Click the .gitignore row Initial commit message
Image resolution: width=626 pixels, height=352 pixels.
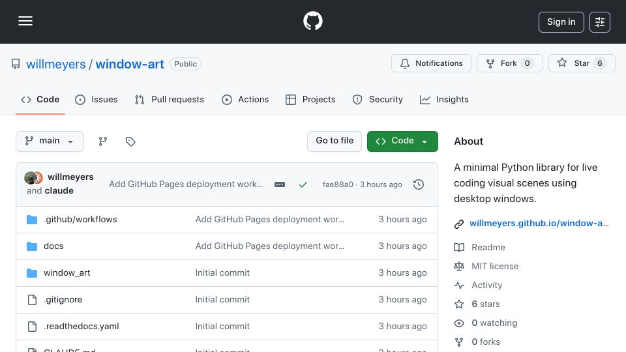tap(222, 299)
